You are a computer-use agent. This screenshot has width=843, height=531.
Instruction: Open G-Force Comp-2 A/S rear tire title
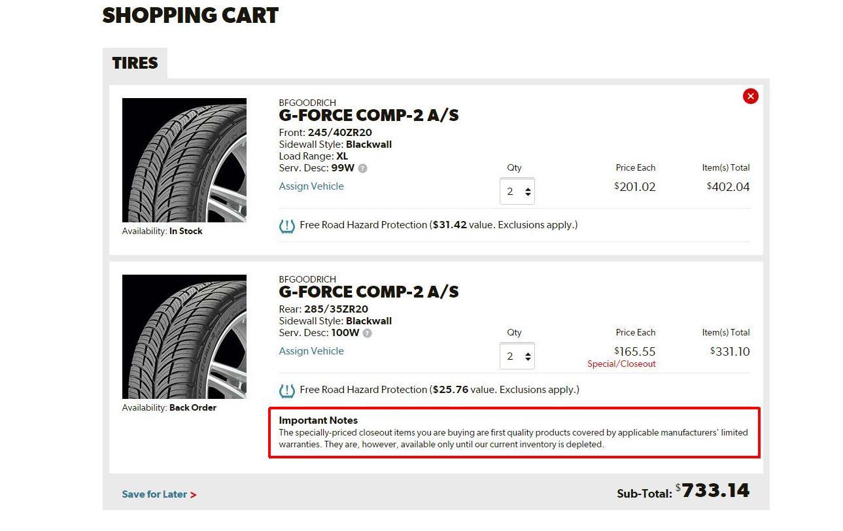click(369, 292)
